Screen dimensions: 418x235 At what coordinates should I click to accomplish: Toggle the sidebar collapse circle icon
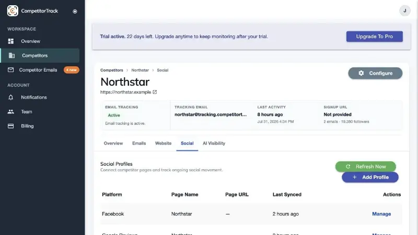point(75,11)
